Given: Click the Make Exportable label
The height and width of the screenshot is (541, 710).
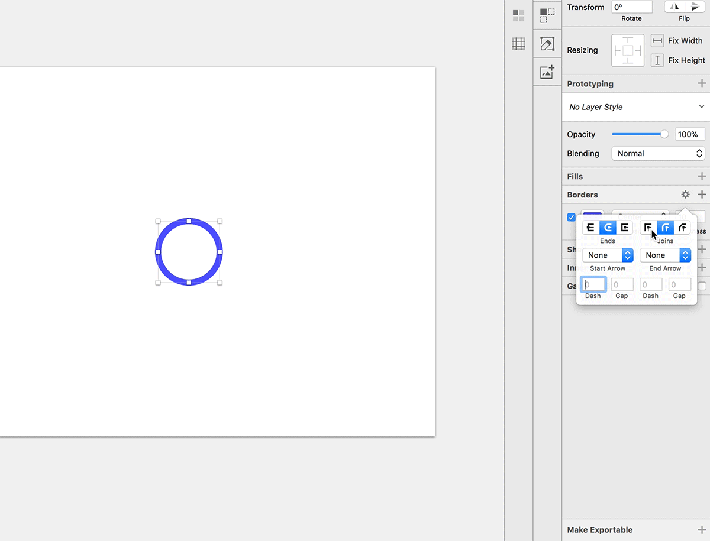Looking at the screenshot, I should (599, 530).
